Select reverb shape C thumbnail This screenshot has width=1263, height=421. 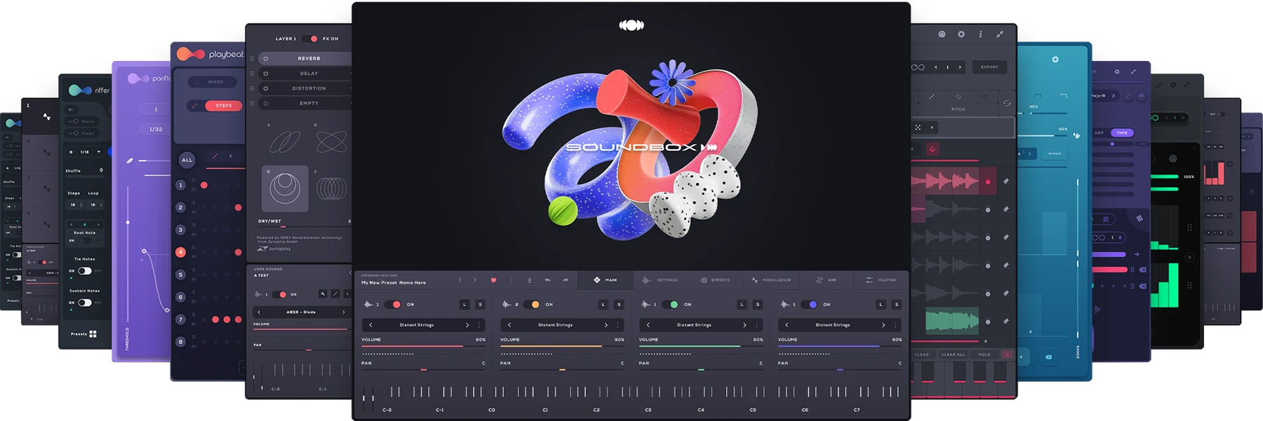(285, 188)
